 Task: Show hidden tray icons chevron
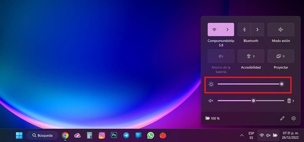tap(242, 135)
